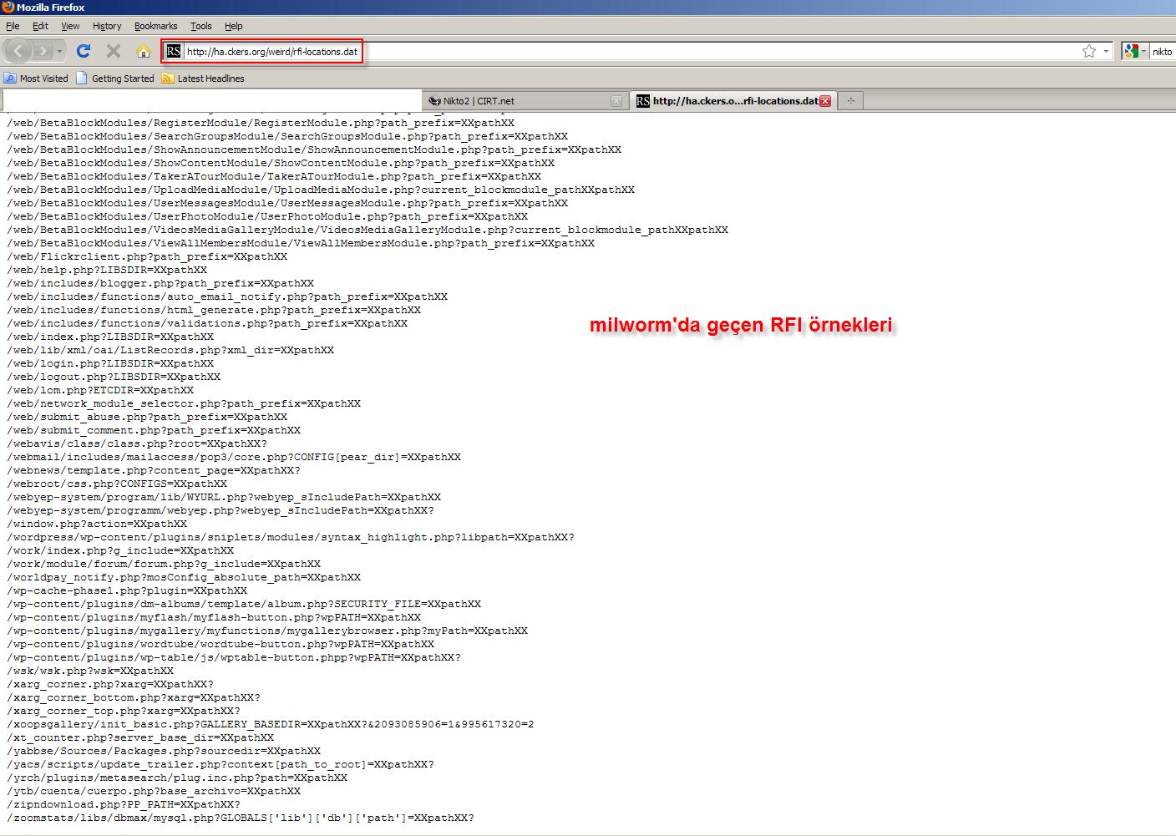1176x836 pixels.
Task: Click the /work/index.php?g_include line
Action: point(120,550)
